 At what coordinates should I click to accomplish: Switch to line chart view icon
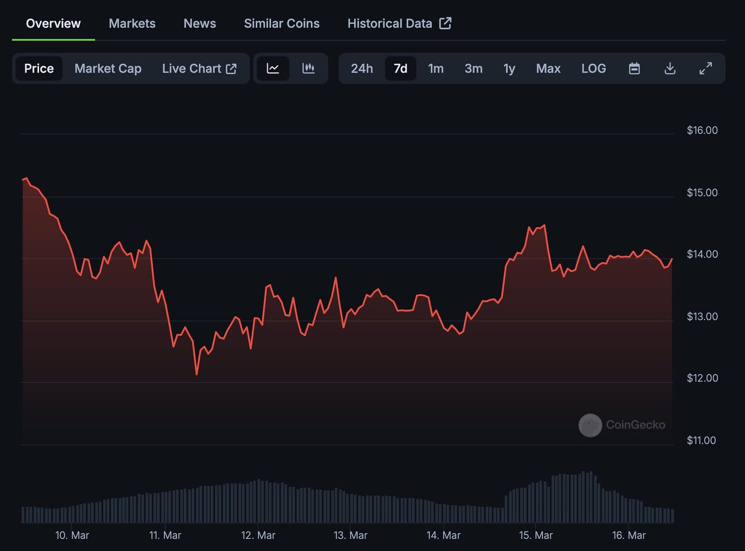coord(273,68)
